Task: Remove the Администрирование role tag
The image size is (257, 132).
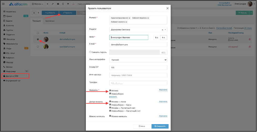Action: (129, 18)
